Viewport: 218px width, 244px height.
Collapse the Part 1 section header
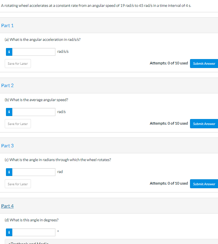pyautogui.click(x=7, y=26)
